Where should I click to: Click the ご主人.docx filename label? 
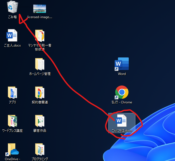click(x=12, y=45)
